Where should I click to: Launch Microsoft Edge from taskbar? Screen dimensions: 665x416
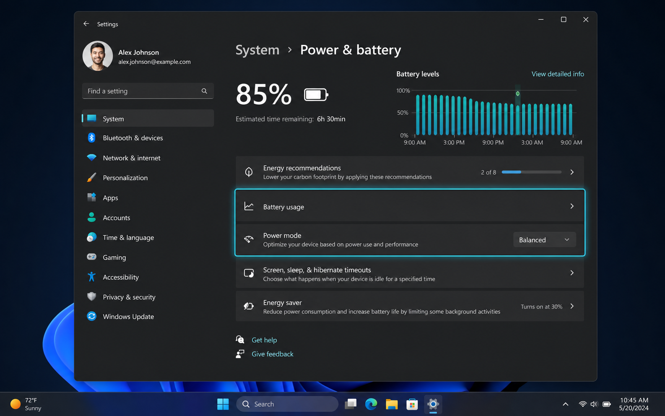pos(371,404)
